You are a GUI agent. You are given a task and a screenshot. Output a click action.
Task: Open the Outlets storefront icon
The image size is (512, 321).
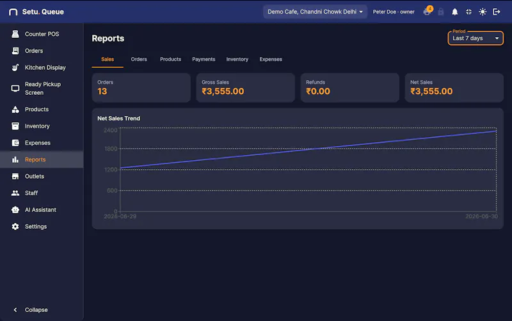[15, 176]
